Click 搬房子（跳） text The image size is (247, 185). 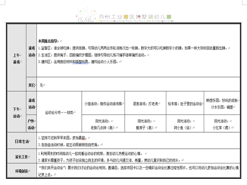tap(145, 128)
